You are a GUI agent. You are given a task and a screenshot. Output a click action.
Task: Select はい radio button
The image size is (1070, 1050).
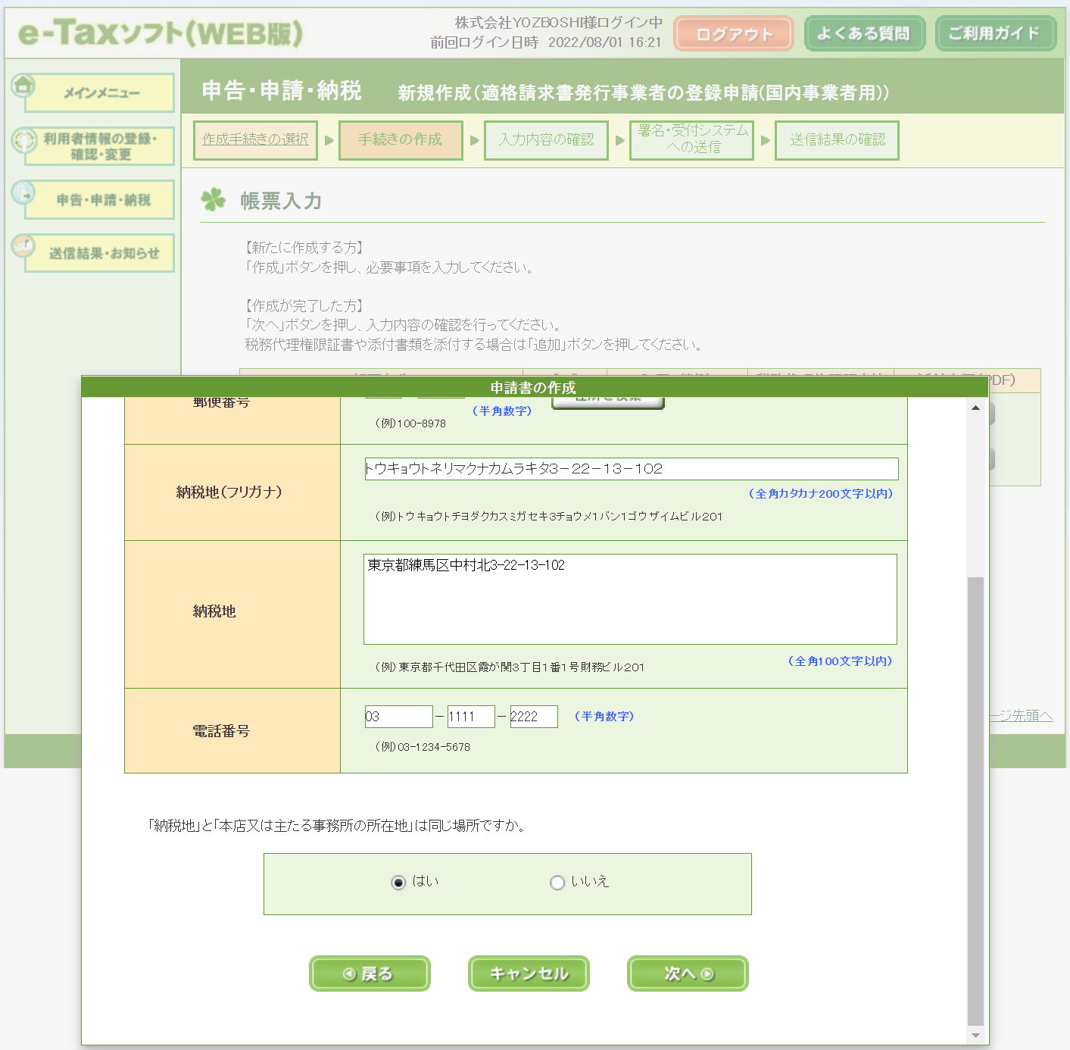pos(398,883)
